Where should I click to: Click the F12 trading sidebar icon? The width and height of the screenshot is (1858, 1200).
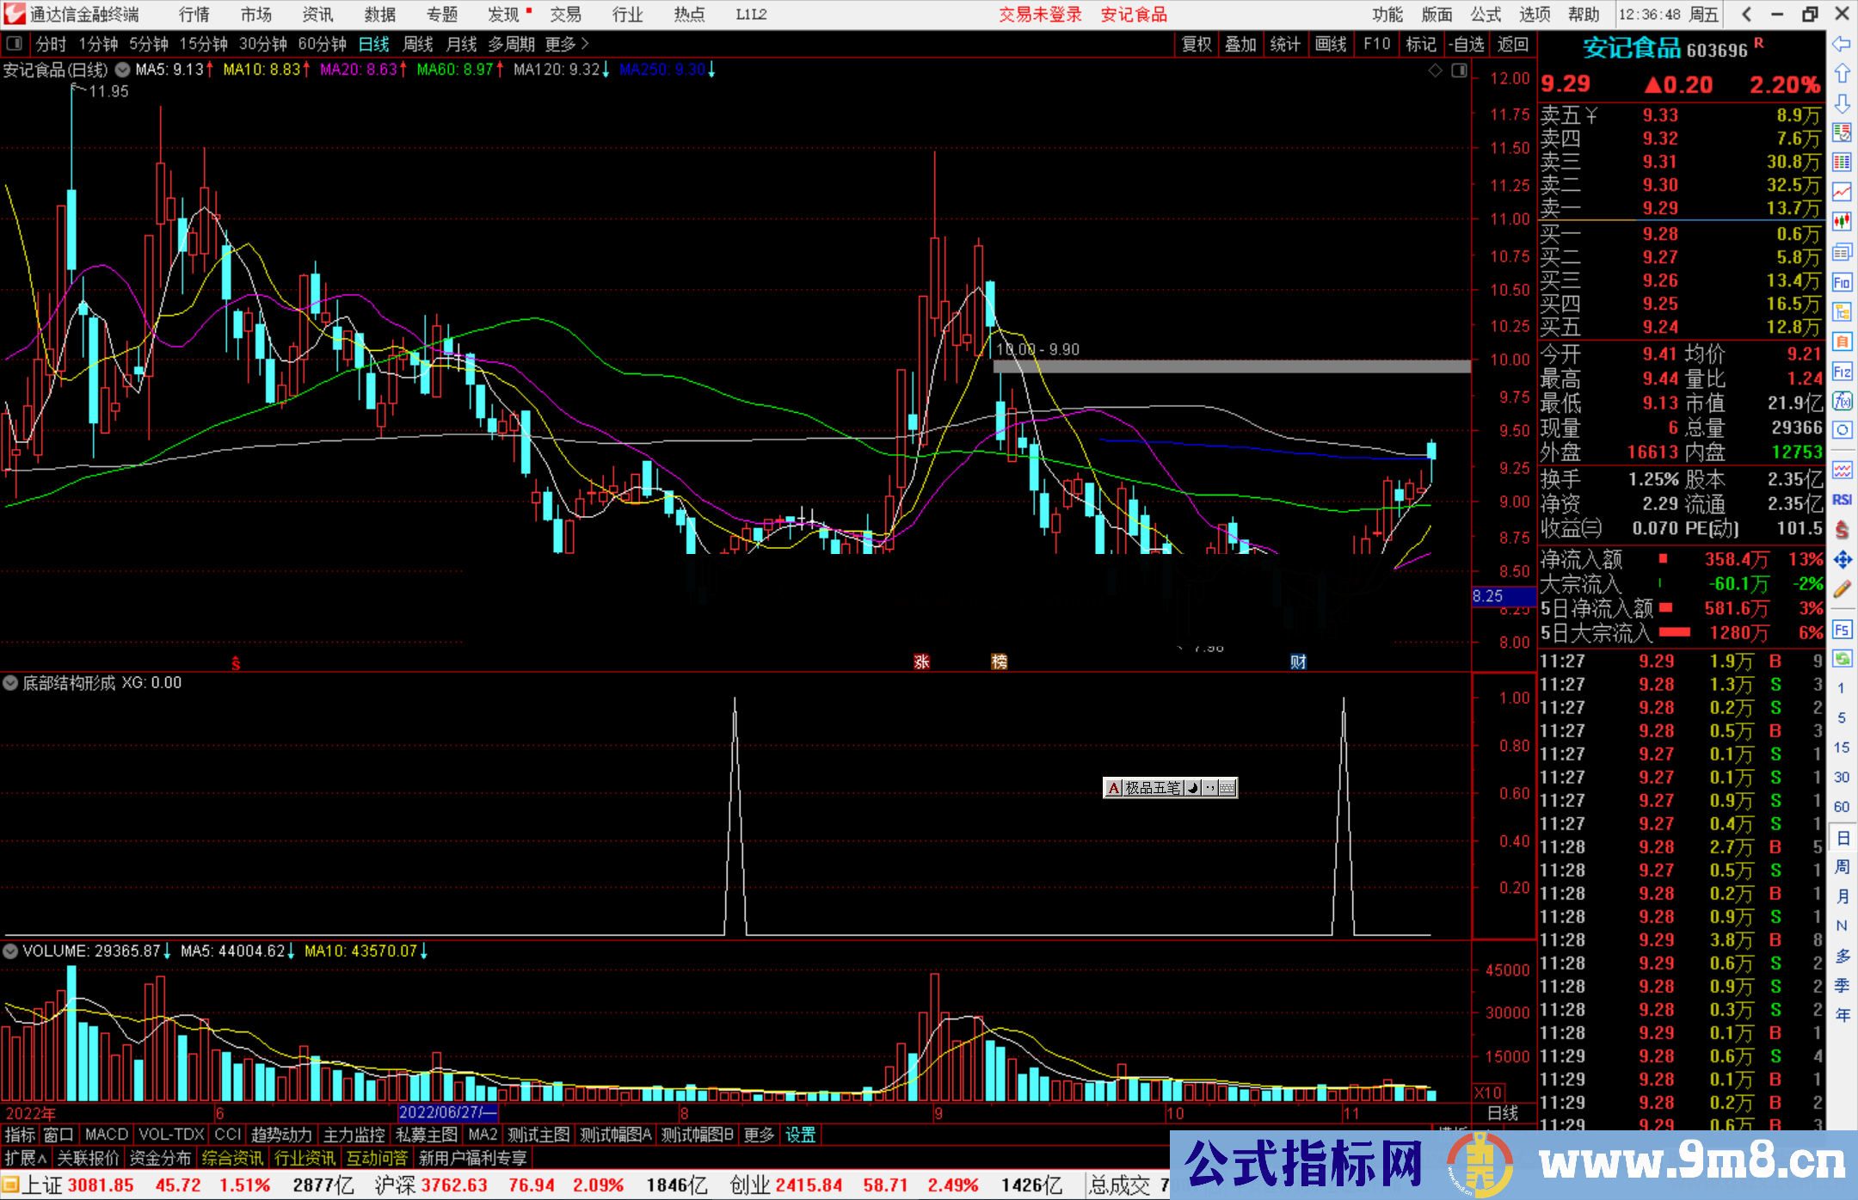click(1842, 372)
